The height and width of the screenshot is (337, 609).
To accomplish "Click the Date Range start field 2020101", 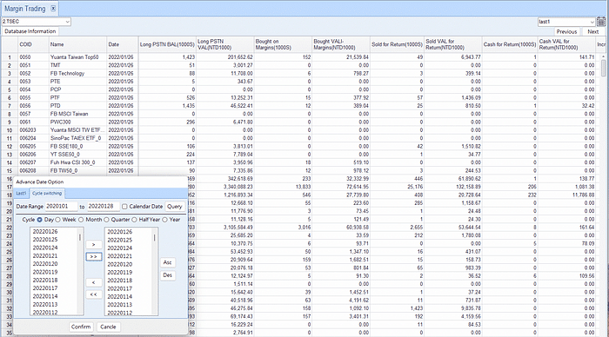I will click(x=62, y=207).
